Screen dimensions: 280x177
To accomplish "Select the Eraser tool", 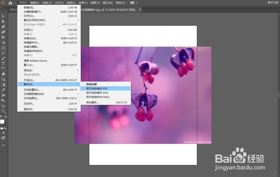I will pyautogui.click(x=3, y=74).
